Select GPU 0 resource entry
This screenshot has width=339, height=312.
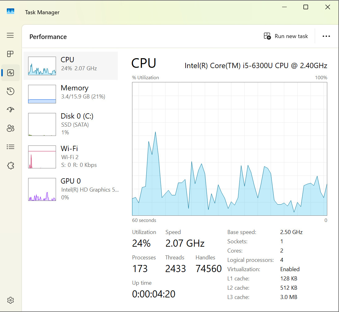pyautogui.click(x=71, y=189)
